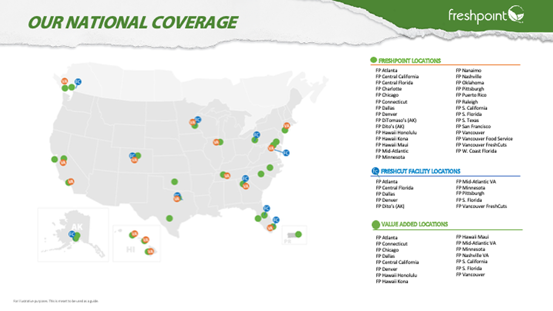The height and width of the screenshot is (311, 553).
Task: Click blue FC marker in Minnesota
Action: [x=198, y=120]
